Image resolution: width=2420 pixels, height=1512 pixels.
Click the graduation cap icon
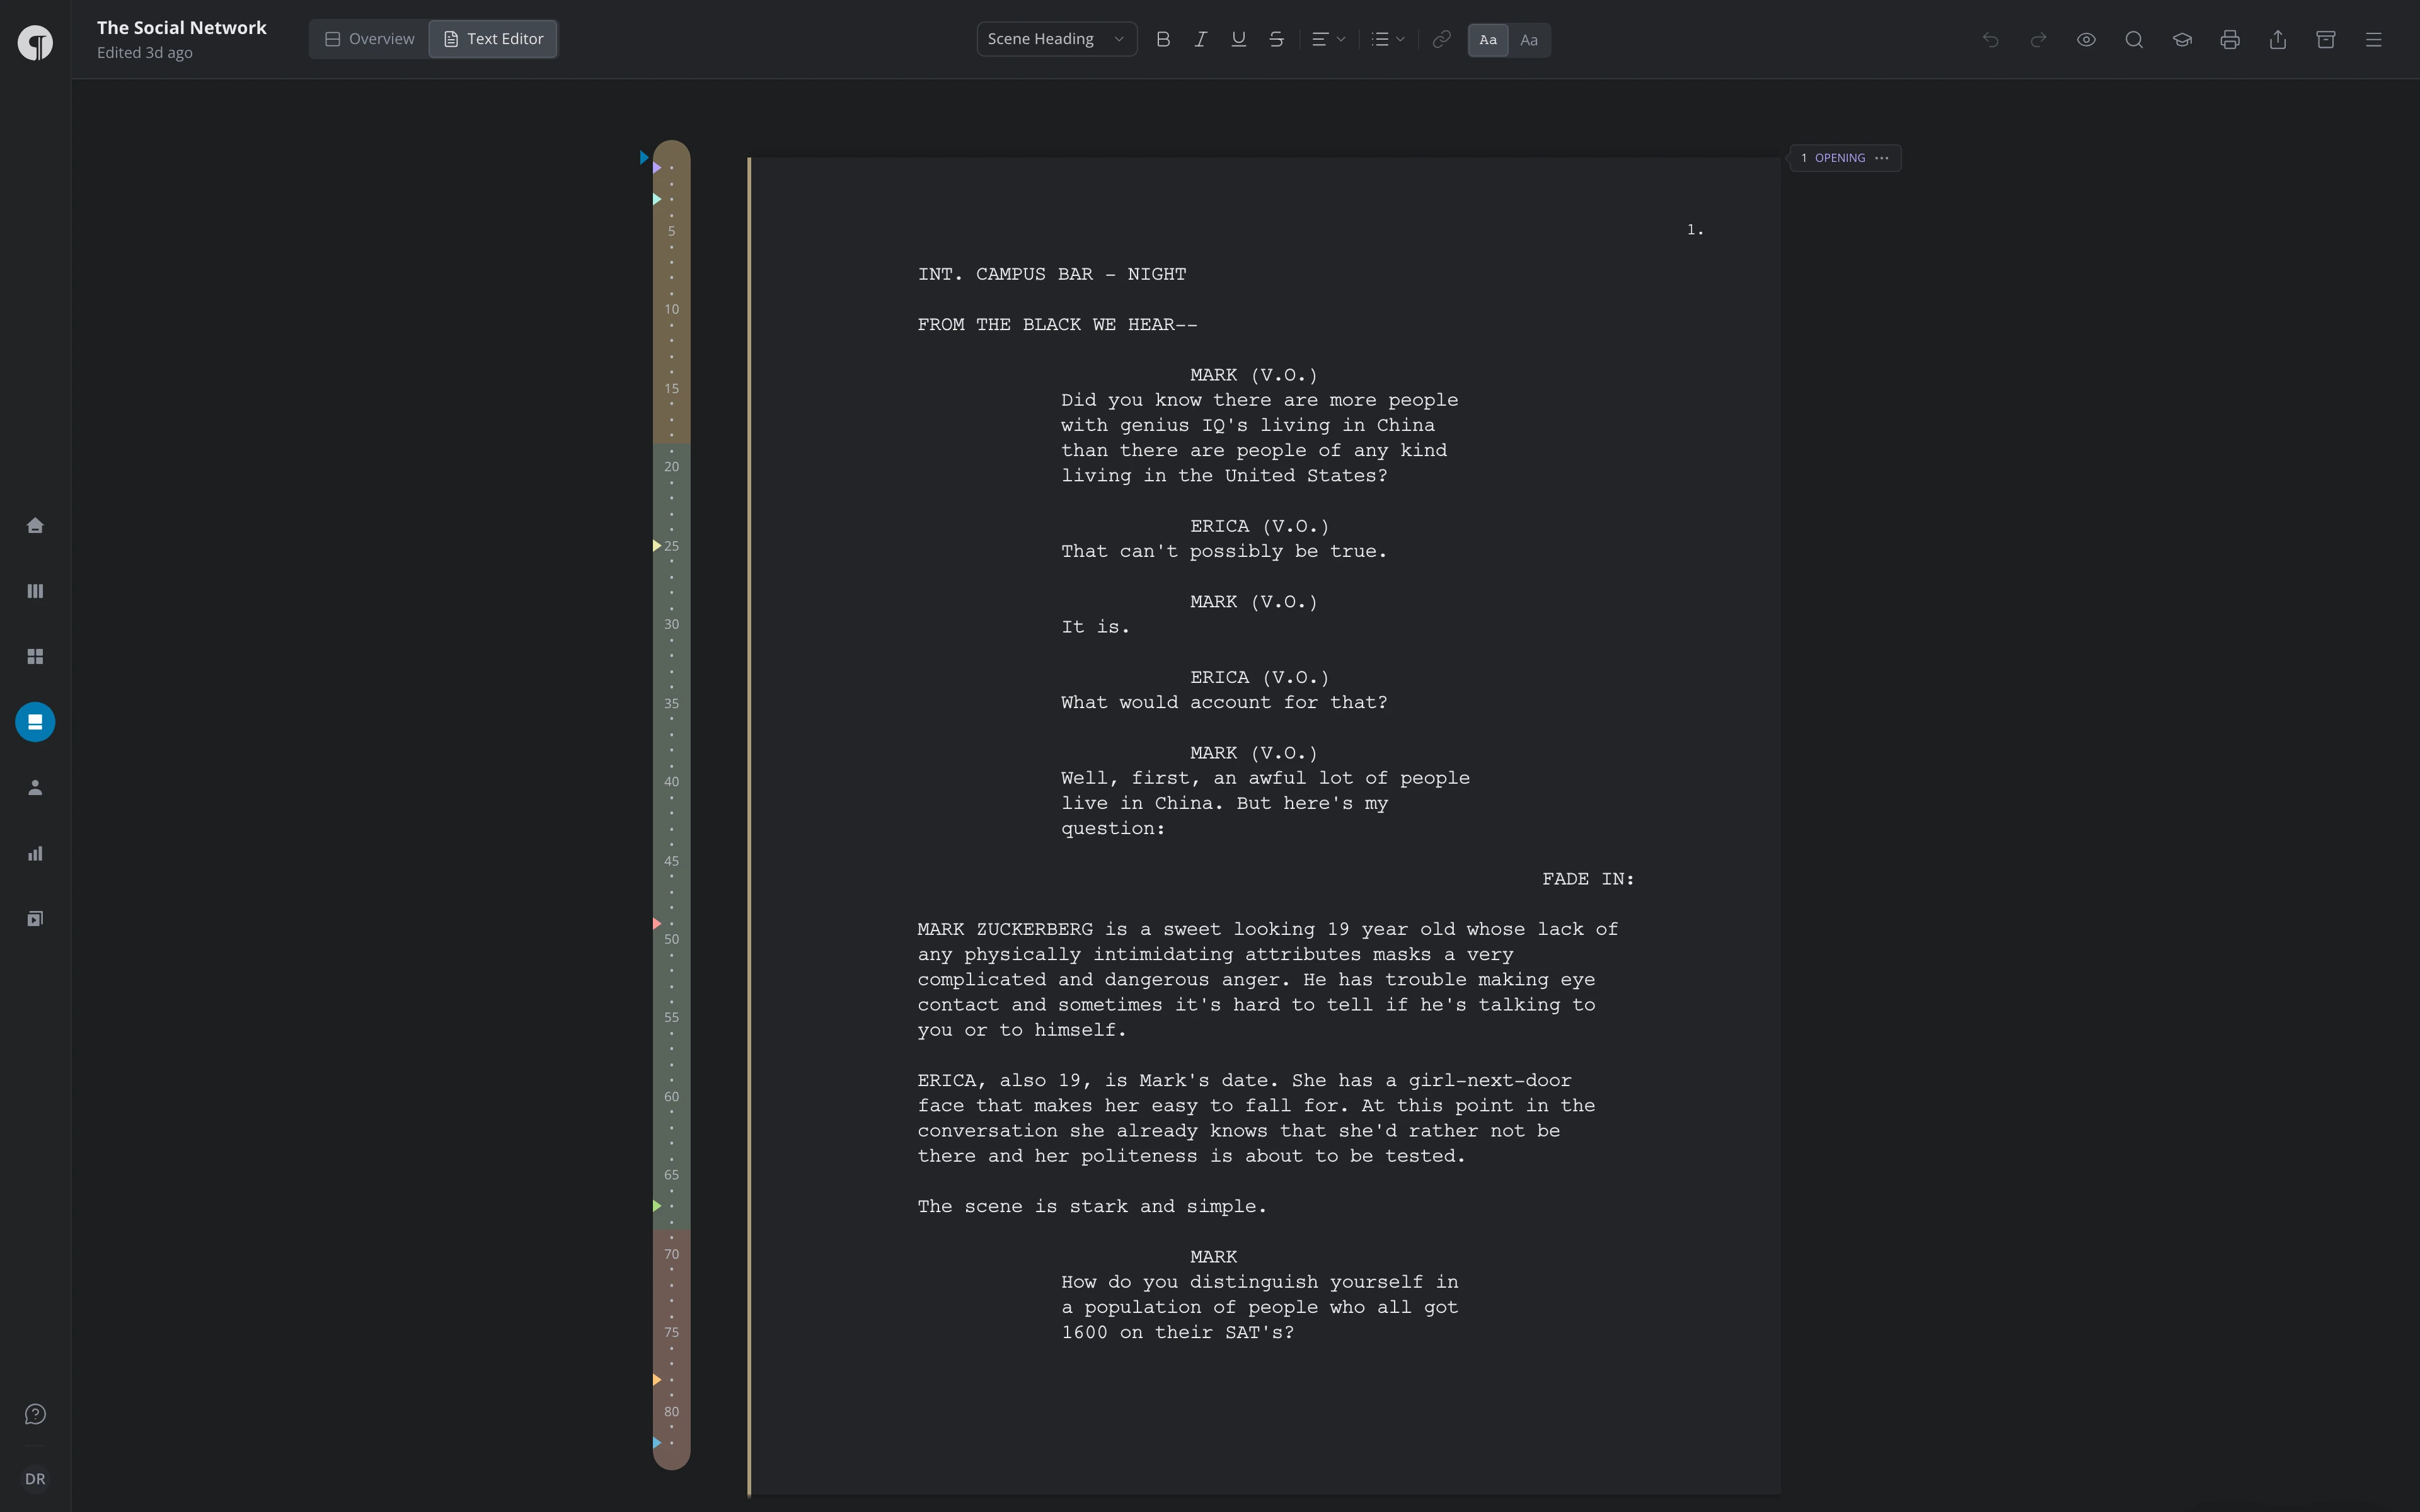2182,39
